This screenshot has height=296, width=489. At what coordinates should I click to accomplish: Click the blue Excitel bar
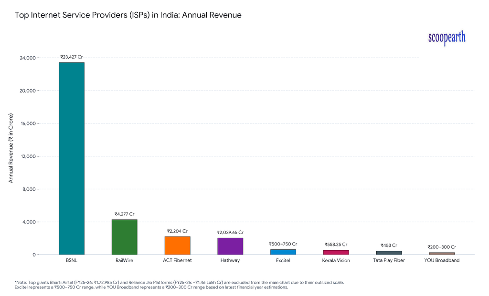point(283,252)
